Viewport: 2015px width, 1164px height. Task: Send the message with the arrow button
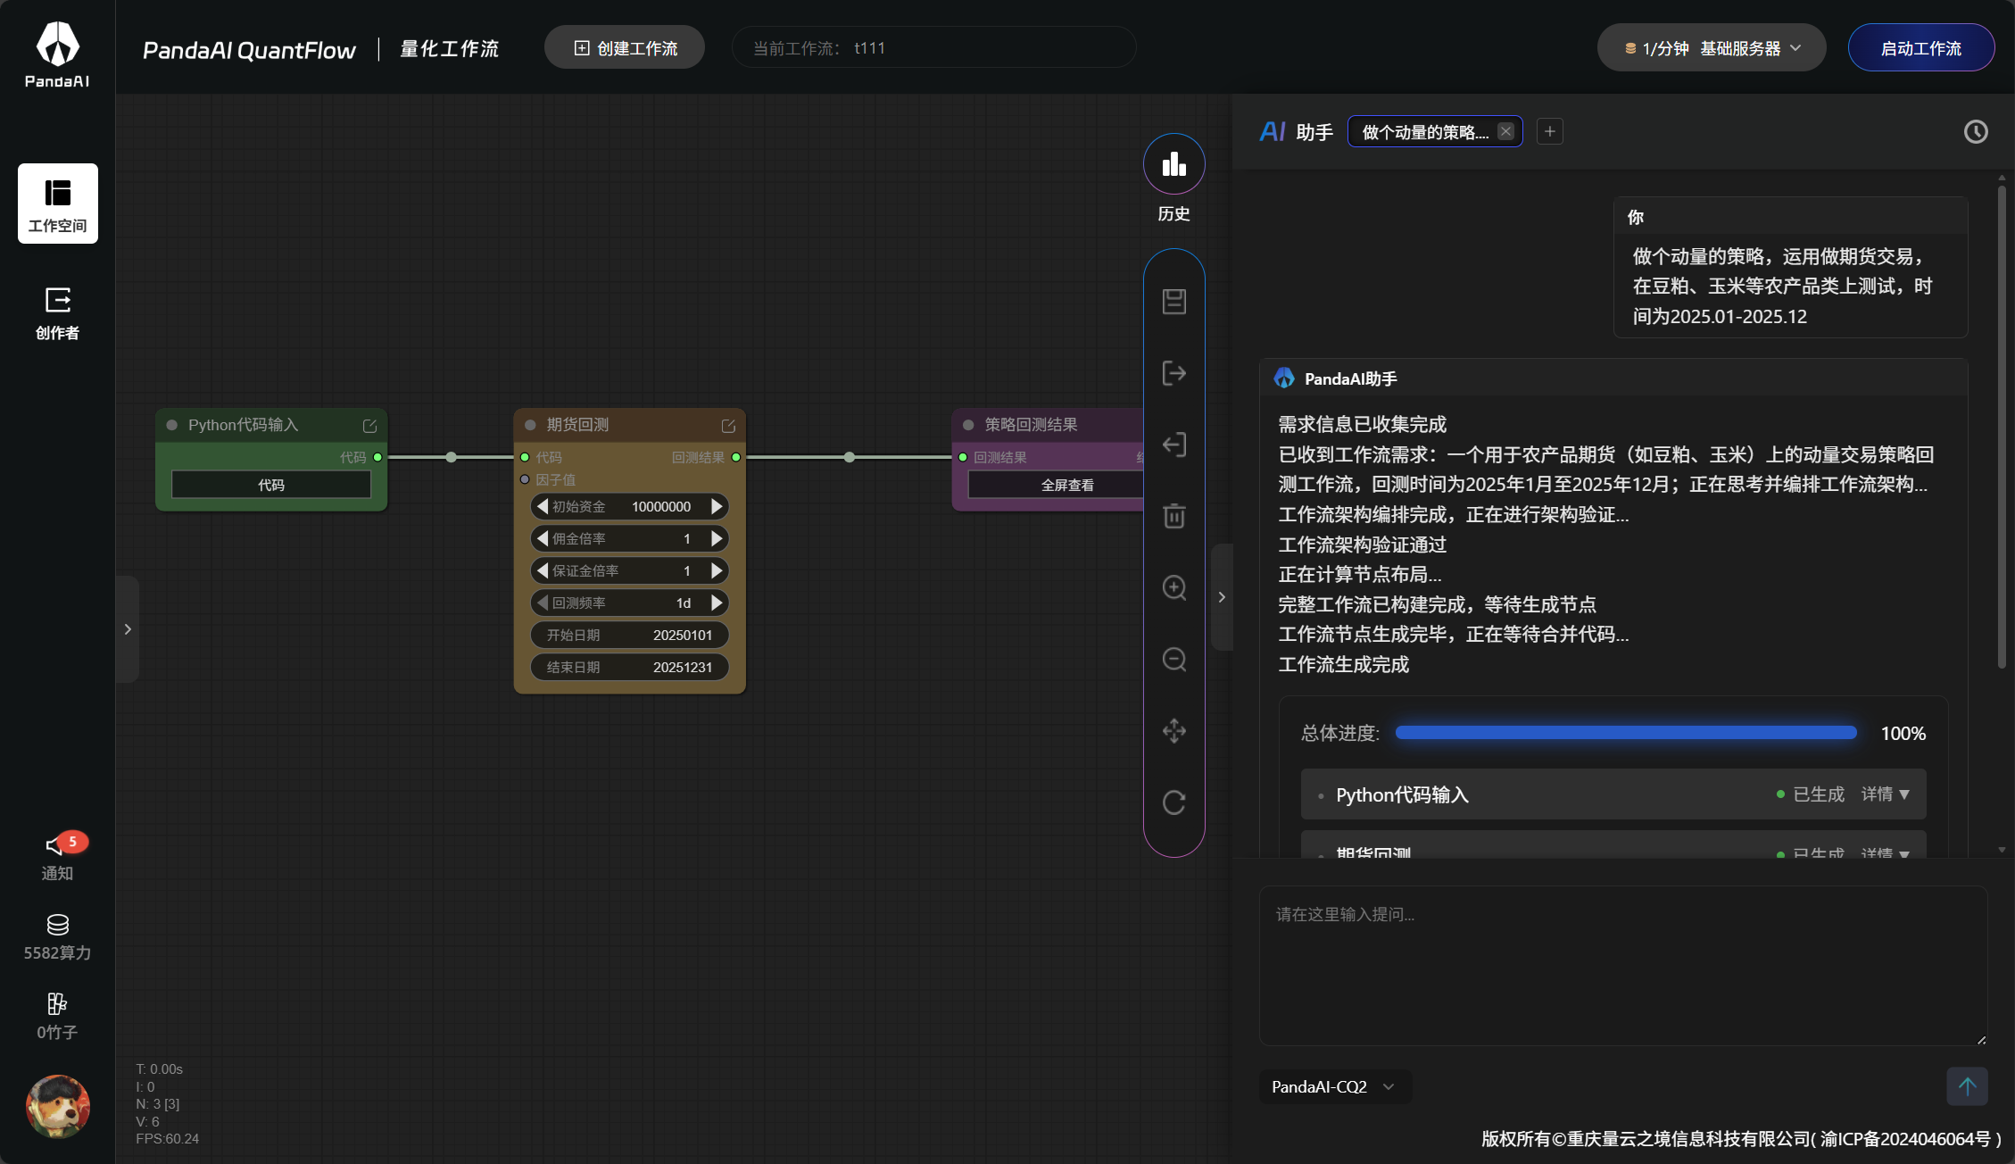[x=1967, y=1086]
